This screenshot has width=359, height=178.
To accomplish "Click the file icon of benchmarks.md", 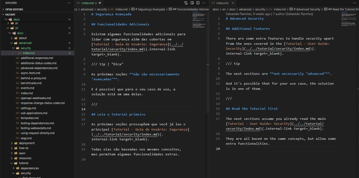I will click(x=18, y=83).
